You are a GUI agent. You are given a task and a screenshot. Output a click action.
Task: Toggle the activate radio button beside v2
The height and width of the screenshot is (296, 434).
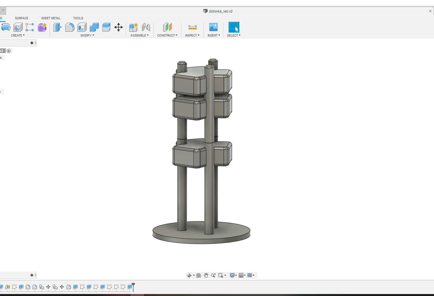[x=9, y=51]
